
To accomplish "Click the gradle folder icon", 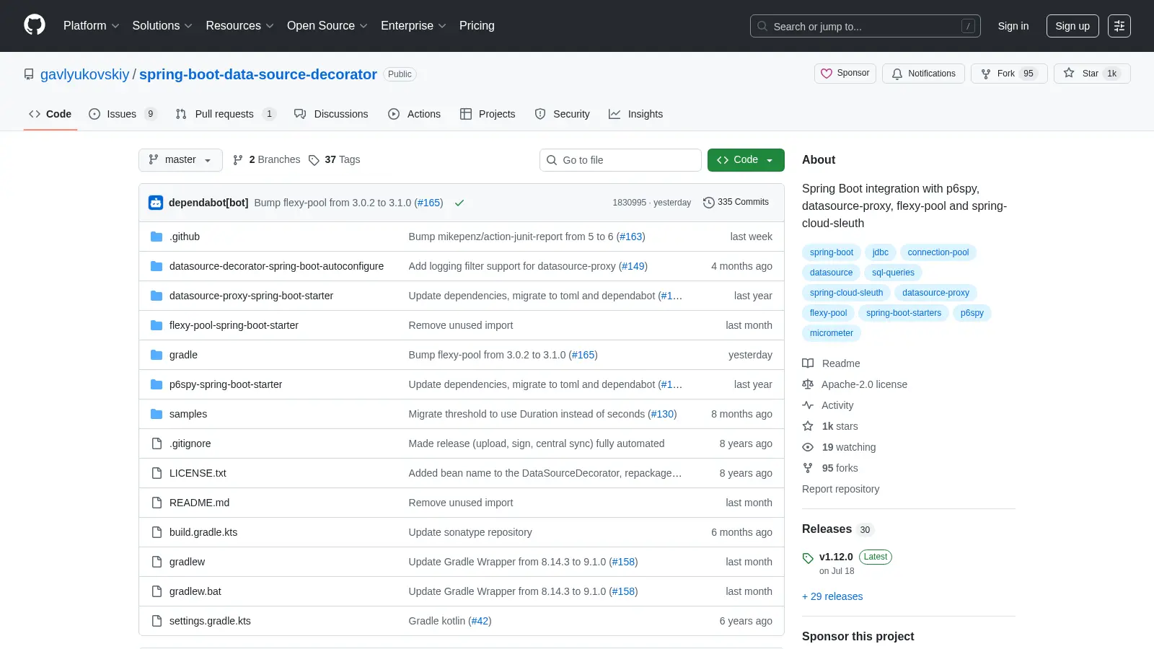I will pyautogui.click(x=157, y=355).
